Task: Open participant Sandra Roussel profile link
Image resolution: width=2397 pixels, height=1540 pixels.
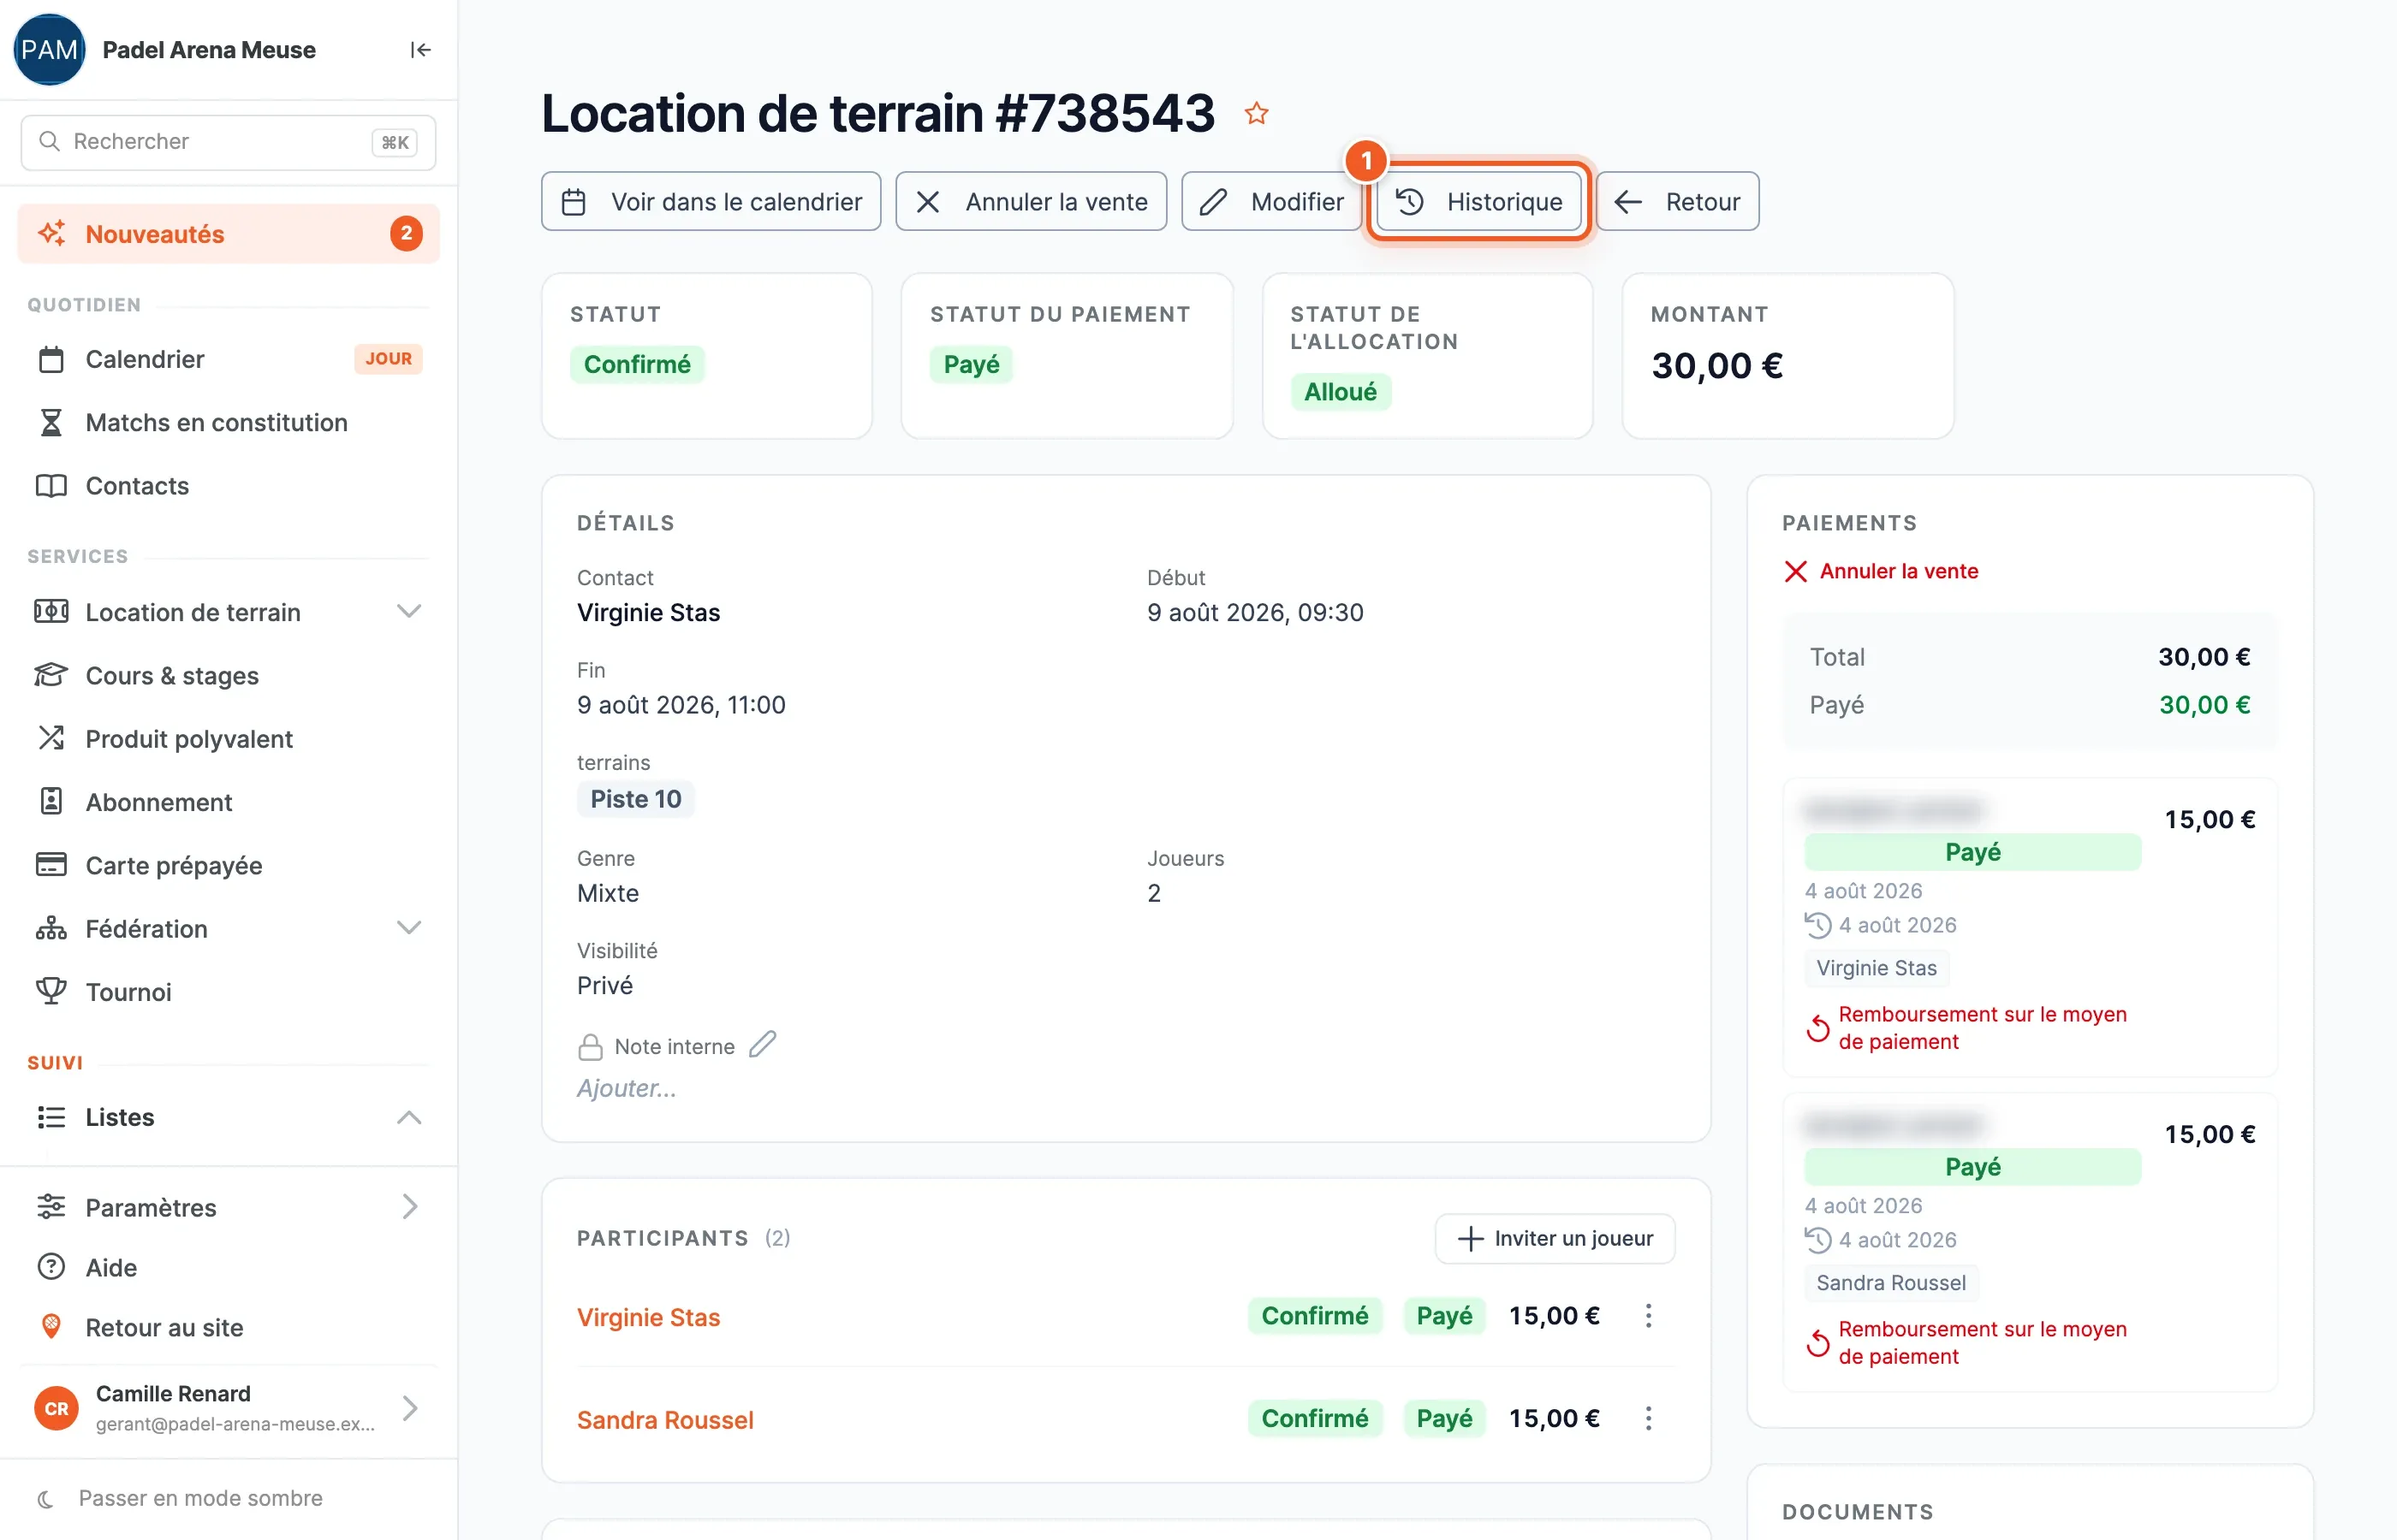Action: [665, 1420]
